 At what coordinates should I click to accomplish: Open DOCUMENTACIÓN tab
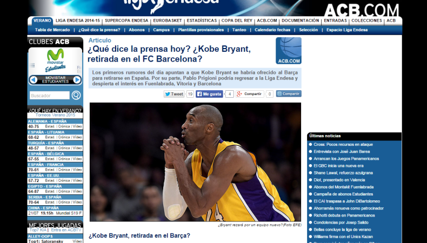301,21
